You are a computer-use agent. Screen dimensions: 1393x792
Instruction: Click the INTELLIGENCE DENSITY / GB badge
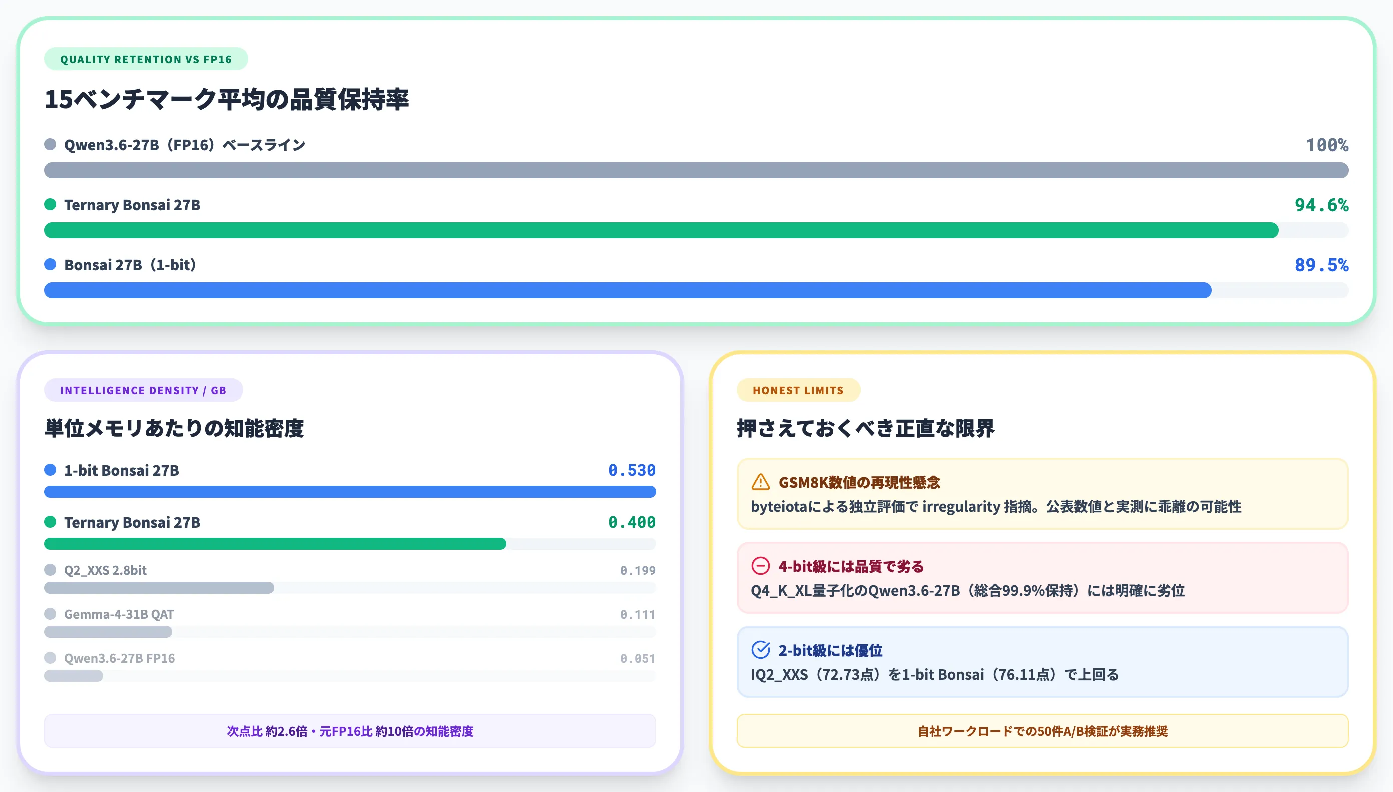143,390
